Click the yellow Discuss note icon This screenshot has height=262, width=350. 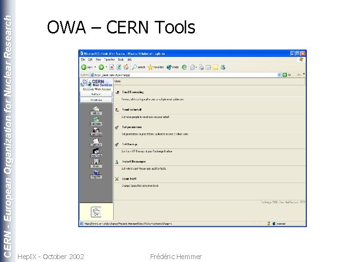tap(215, 67)
